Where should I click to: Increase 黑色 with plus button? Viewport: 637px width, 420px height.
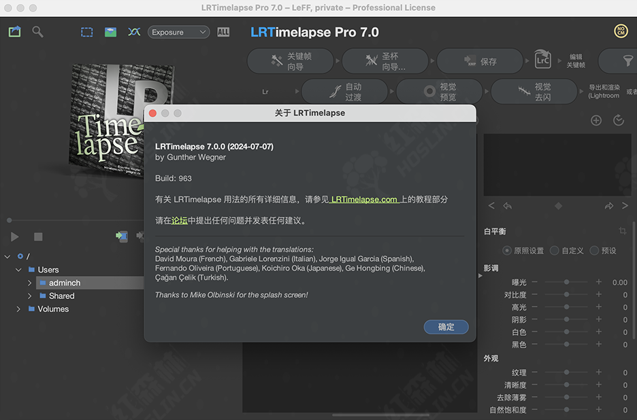(598, 344)
